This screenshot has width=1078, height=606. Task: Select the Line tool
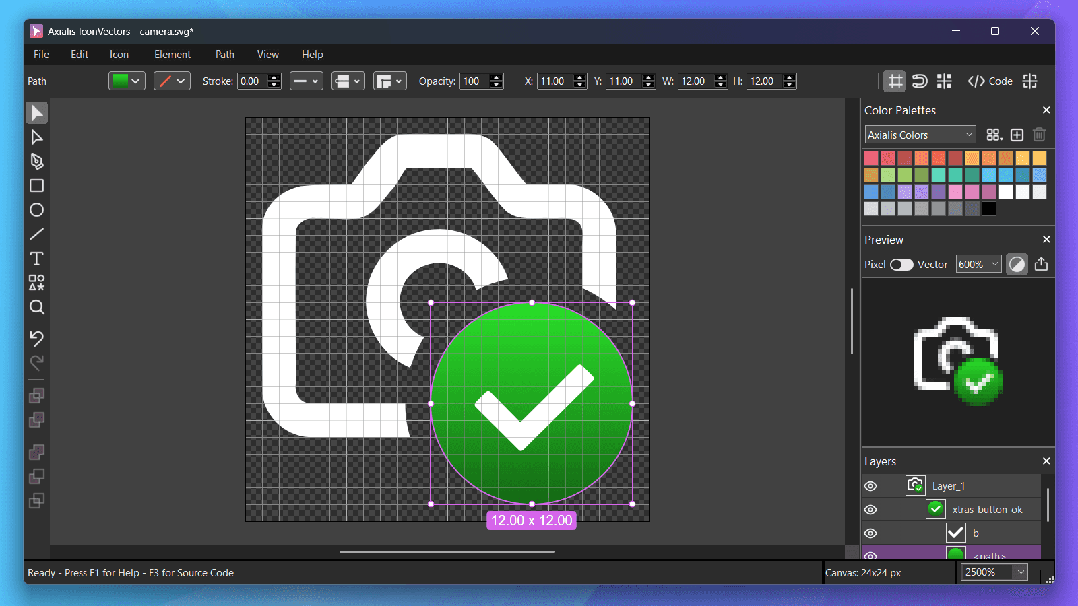tap(37, 234)
